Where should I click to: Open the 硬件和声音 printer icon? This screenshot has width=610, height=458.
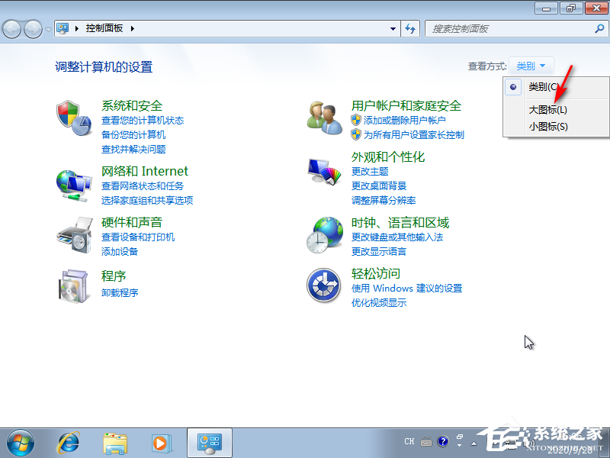click(74, 234)
